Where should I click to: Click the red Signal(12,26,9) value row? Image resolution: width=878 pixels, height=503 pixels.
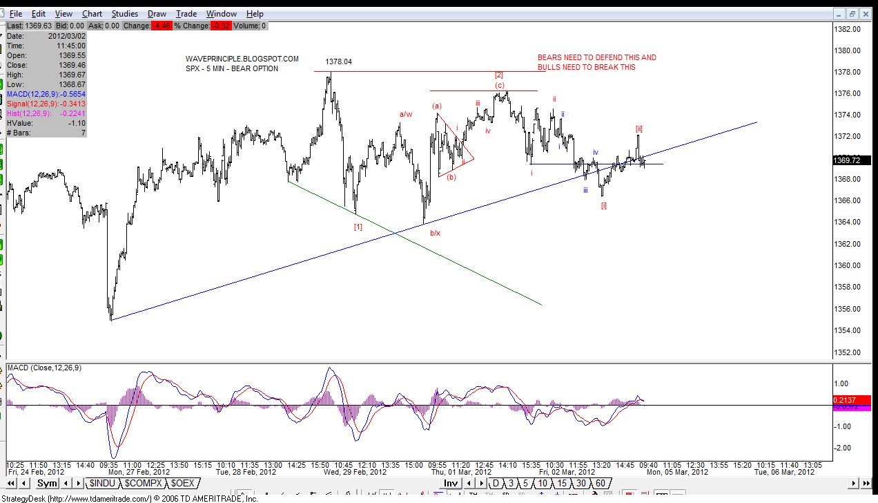(x=46, y=104)
